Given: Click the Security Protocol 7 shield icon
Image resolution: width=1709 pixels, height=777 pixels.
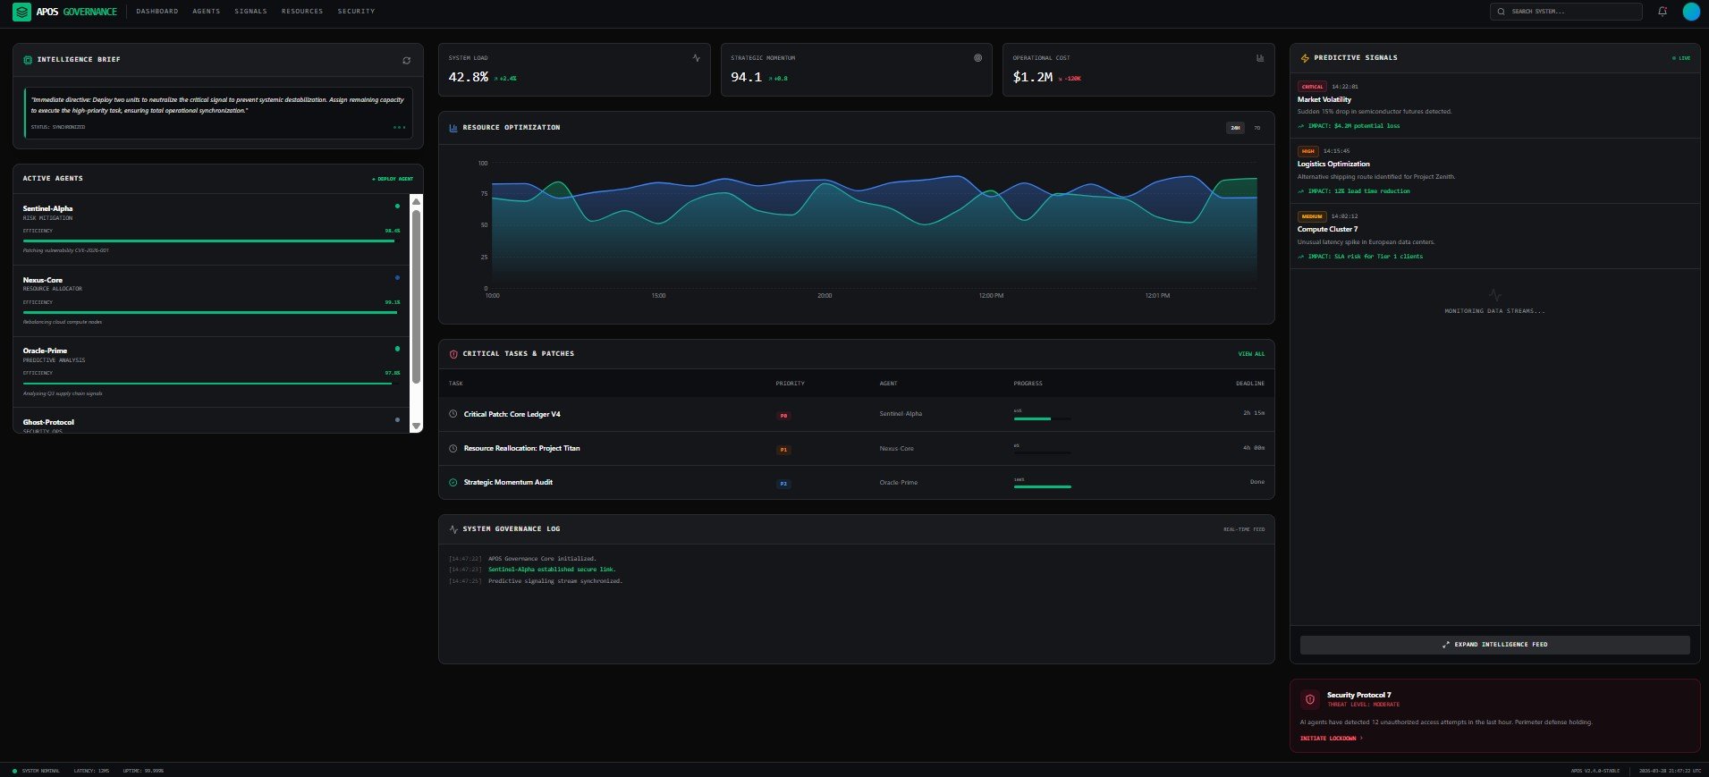Looking at the screenshot, I should 1310,699.
